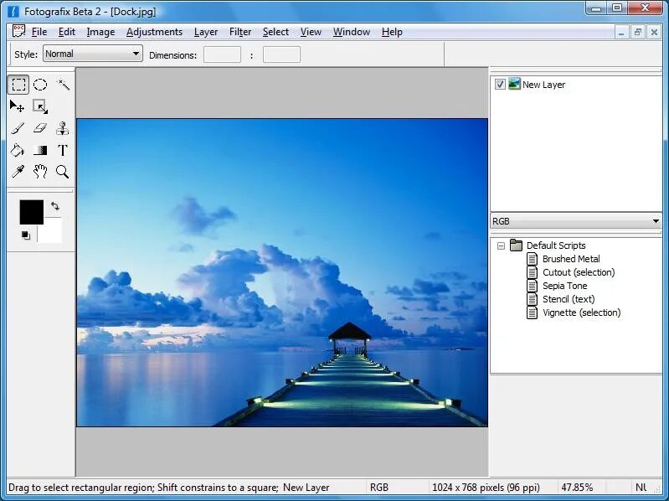Open the Image menu
Viewport: 669px width, 501px height.
click(x=100, y=32)
